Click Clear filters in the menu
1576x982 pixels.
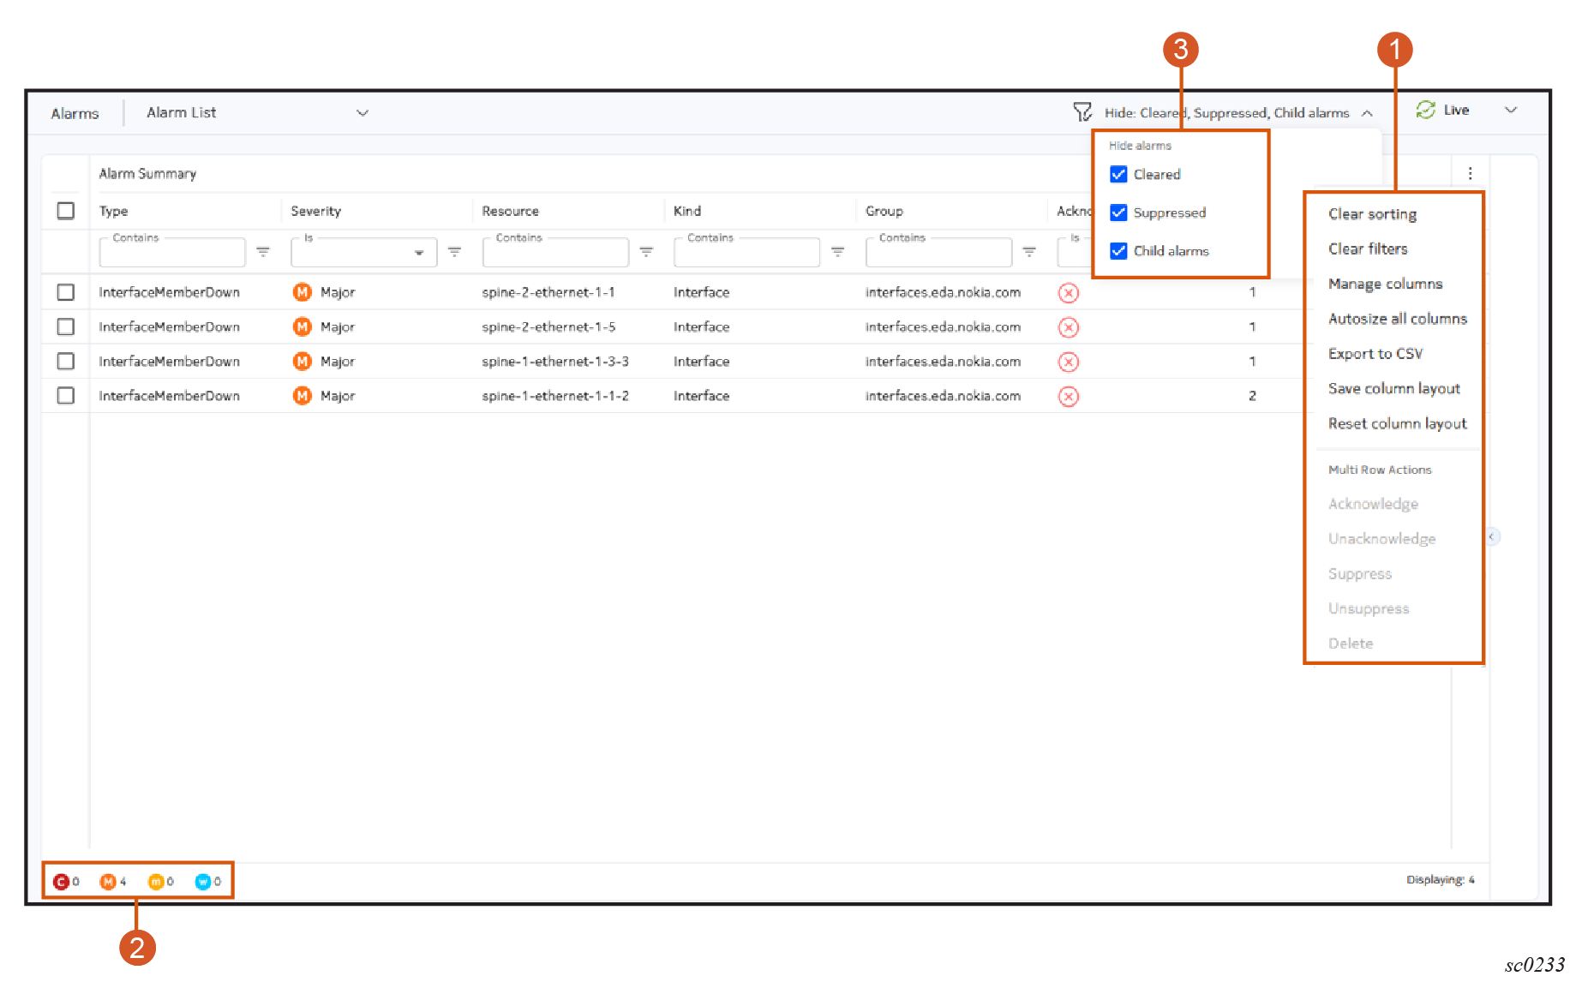[1368, 249]
